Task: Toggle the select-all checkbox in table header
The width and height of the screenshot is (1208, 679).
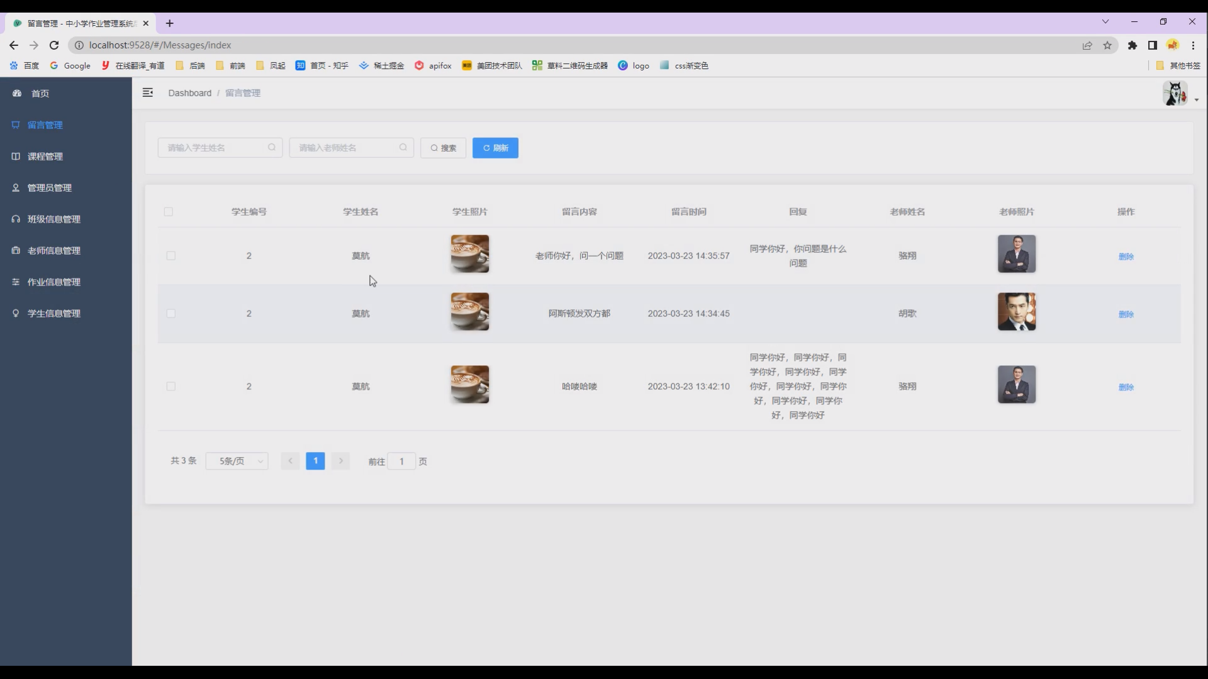Action: (x=168, y=212)
